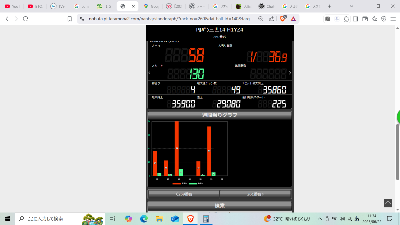400x225 pixels.
Task: Open Calculator from taskbar
Action: coord(206,219)
